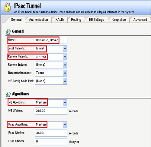
Task: Switch to the Authentication tab
Action: (x=38, y=20)
